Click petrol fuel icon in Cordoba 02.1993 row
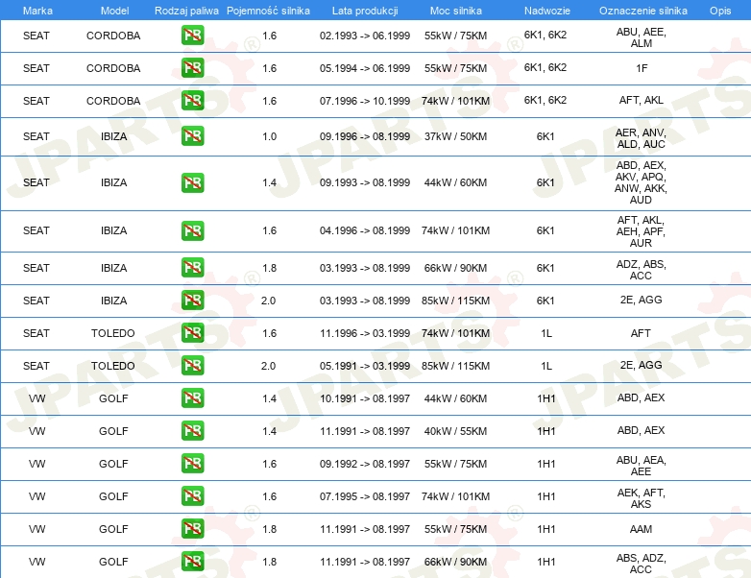The image size is (751, 578). 192,36
